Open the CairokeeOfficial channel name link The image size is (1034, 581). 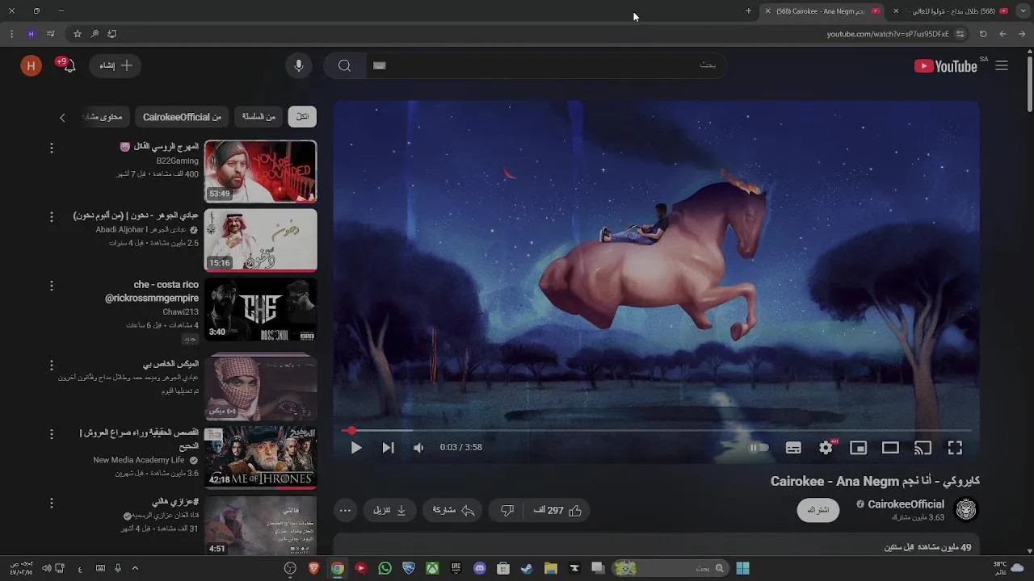[906, 504]
